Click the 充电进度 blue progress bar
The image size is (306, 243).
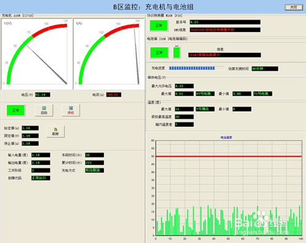click(197, 68)
